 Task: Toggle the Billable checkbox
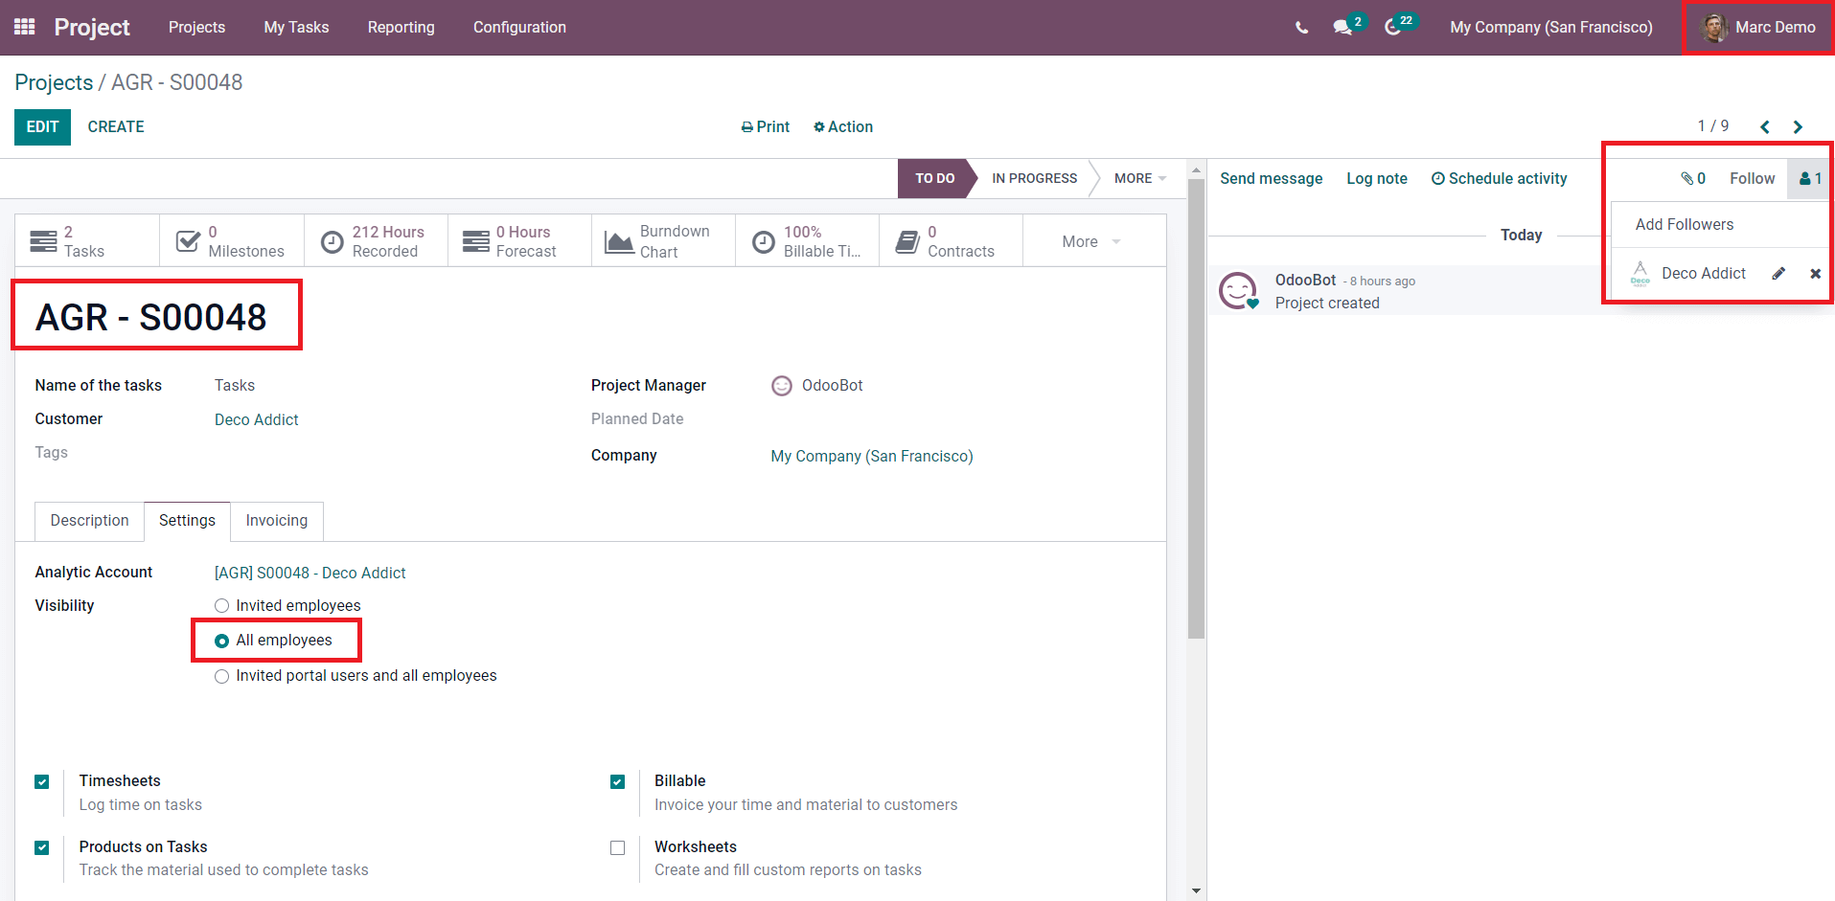(618, 782)
